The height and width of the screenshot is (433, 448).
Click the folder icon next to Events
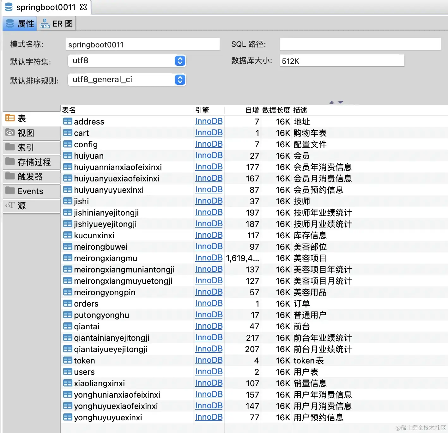point(10,191)
